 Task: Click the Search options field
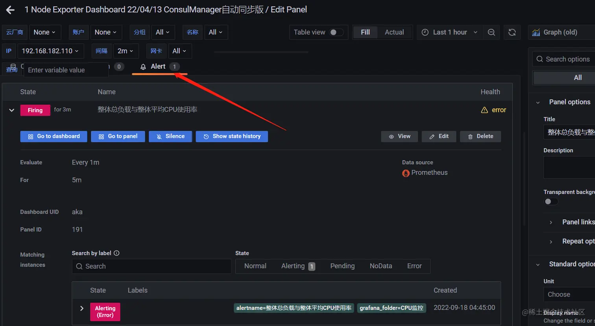(564, 59)
